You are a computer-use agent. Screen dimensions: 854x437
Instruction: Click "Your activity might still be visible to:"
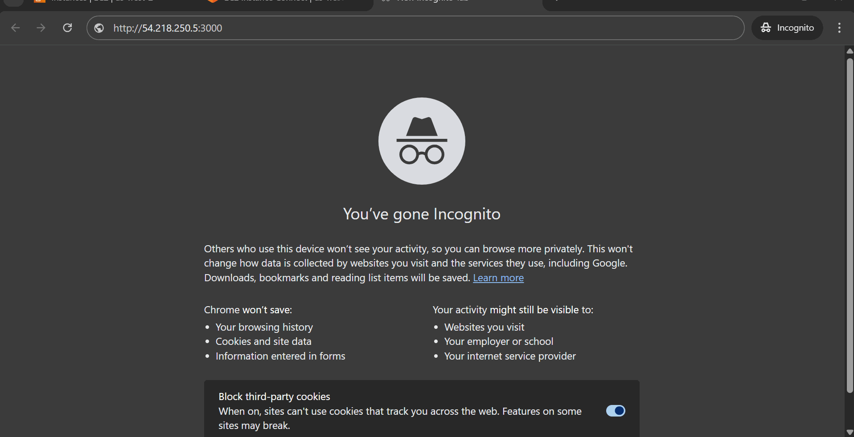click(513, 310)
